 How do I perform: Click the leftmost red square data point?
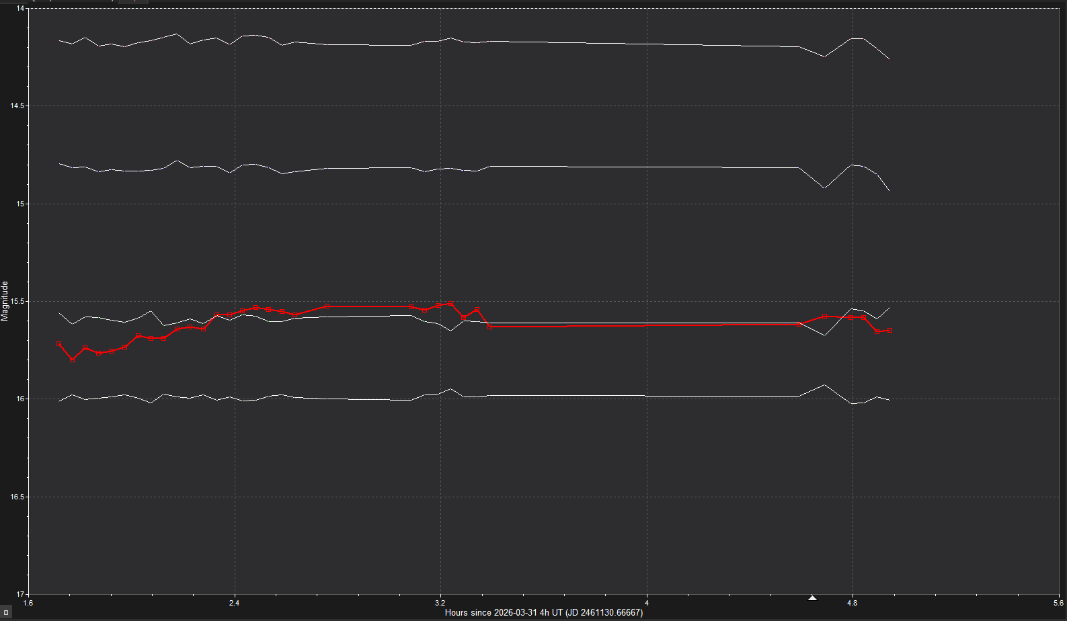pos(59,343)
